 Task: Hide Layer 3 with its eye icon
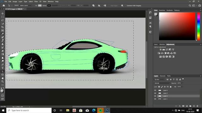(x=155, y=96)
